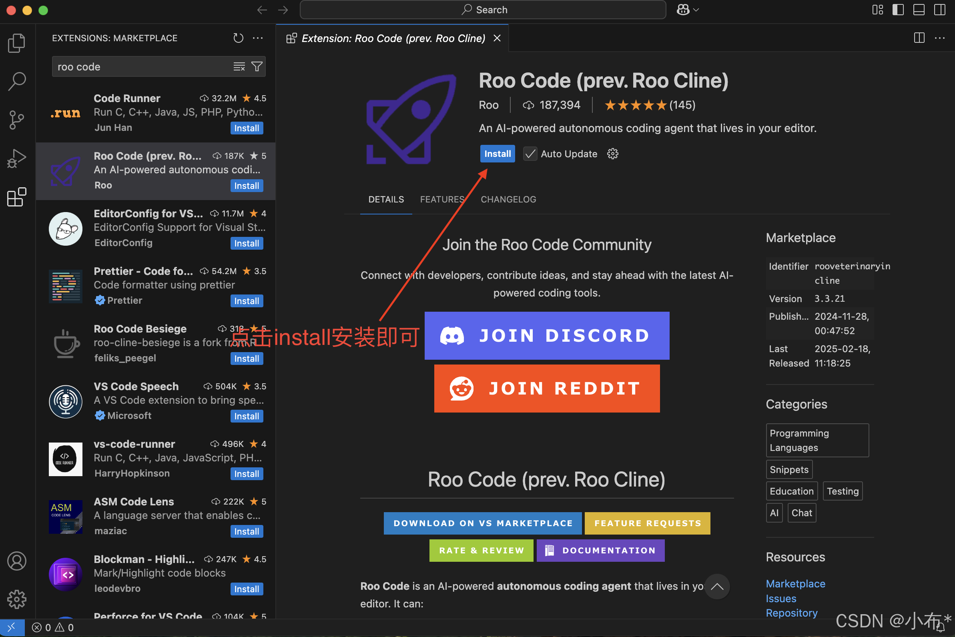Image resolution: width=955 pixels, height=637 pixels.
Task: Open the Search view in activity bar
Action: tap(17, 81)
